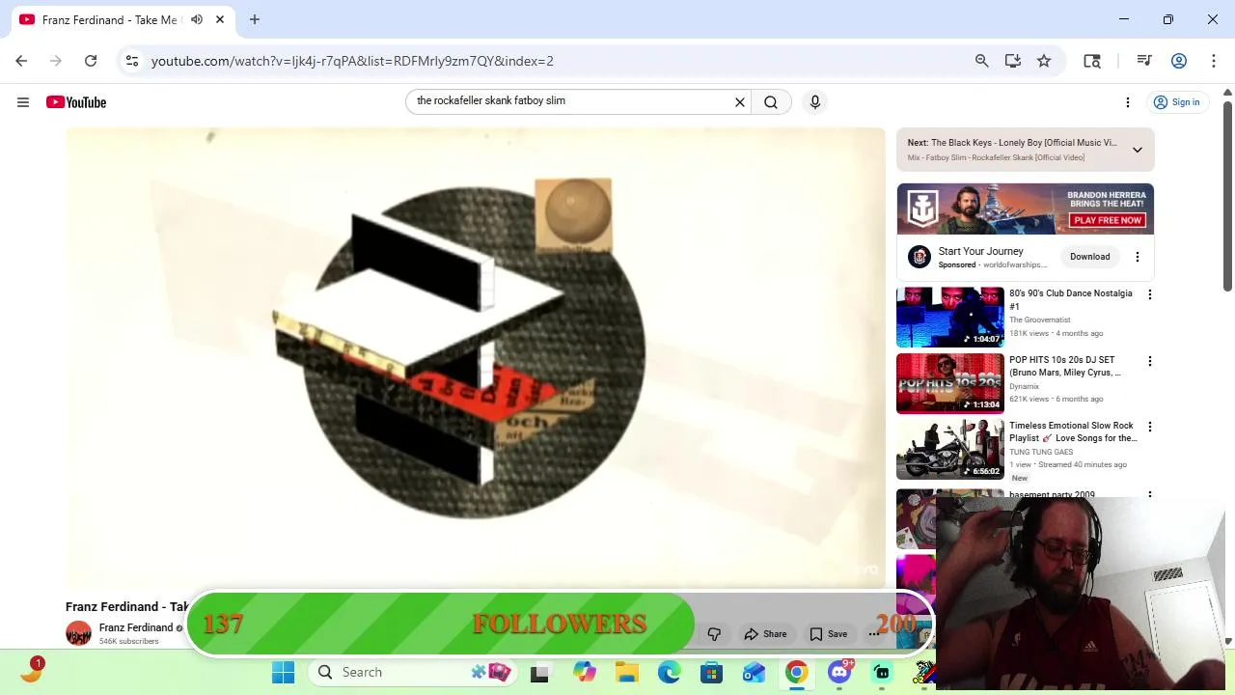The image size is (1235, 695).
Task: Open options for the sponsored ad
Action: point(1138,257)
